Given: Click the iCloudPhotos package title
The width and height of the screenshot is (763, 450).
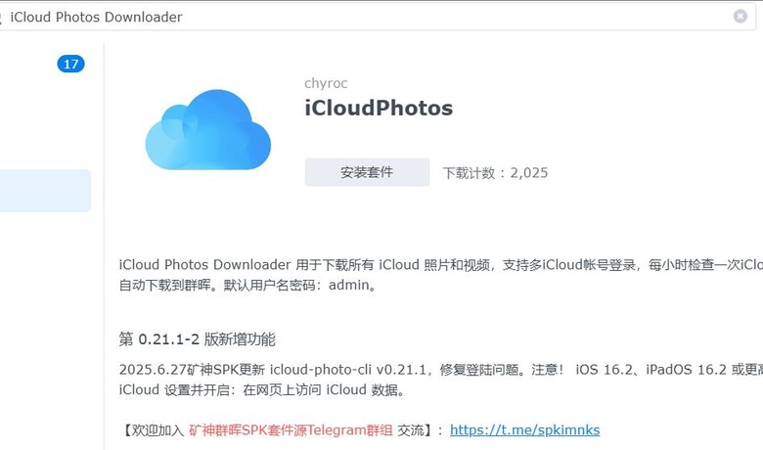Looking at the screenshot, I should coord(379,108).
